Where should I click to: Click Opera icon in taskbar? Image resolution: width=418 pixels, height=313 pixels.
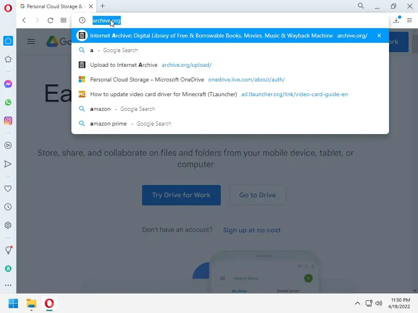click(49, 303)
